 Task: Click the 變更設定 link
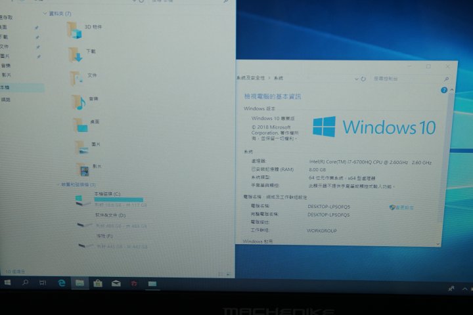(405, 207)
